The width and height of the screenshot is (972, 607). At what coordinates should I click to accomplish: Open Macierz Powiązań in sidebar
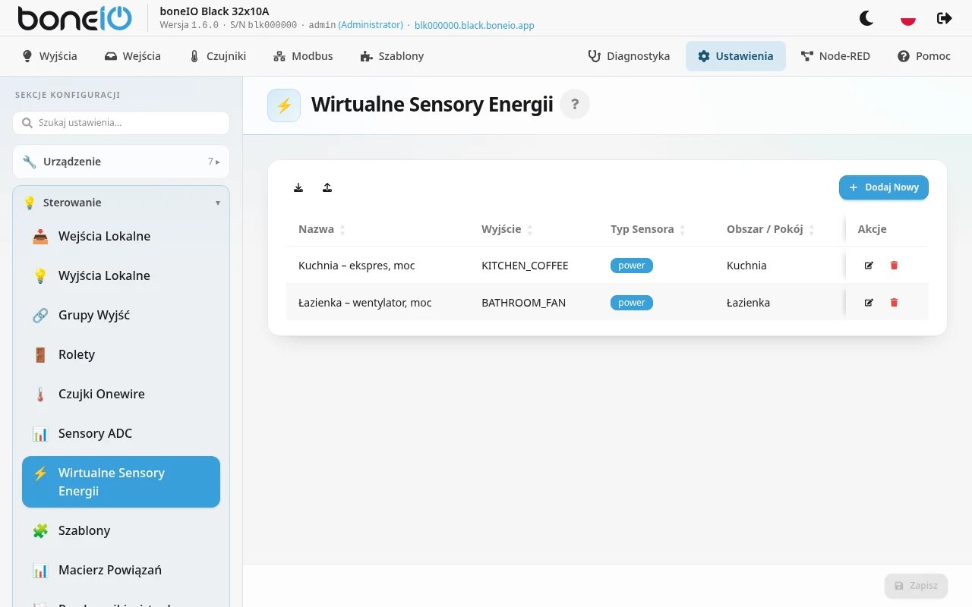tap(121, 570)
